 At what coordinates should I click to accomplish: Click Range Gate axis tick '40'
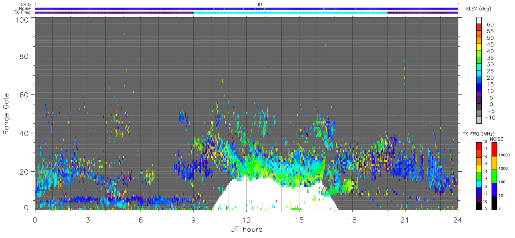[25, 133]
